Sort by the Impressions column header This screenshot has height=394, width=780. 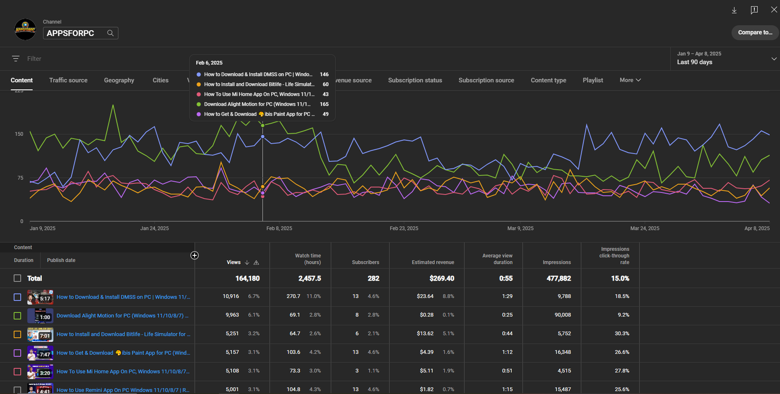tap(556, 262)
